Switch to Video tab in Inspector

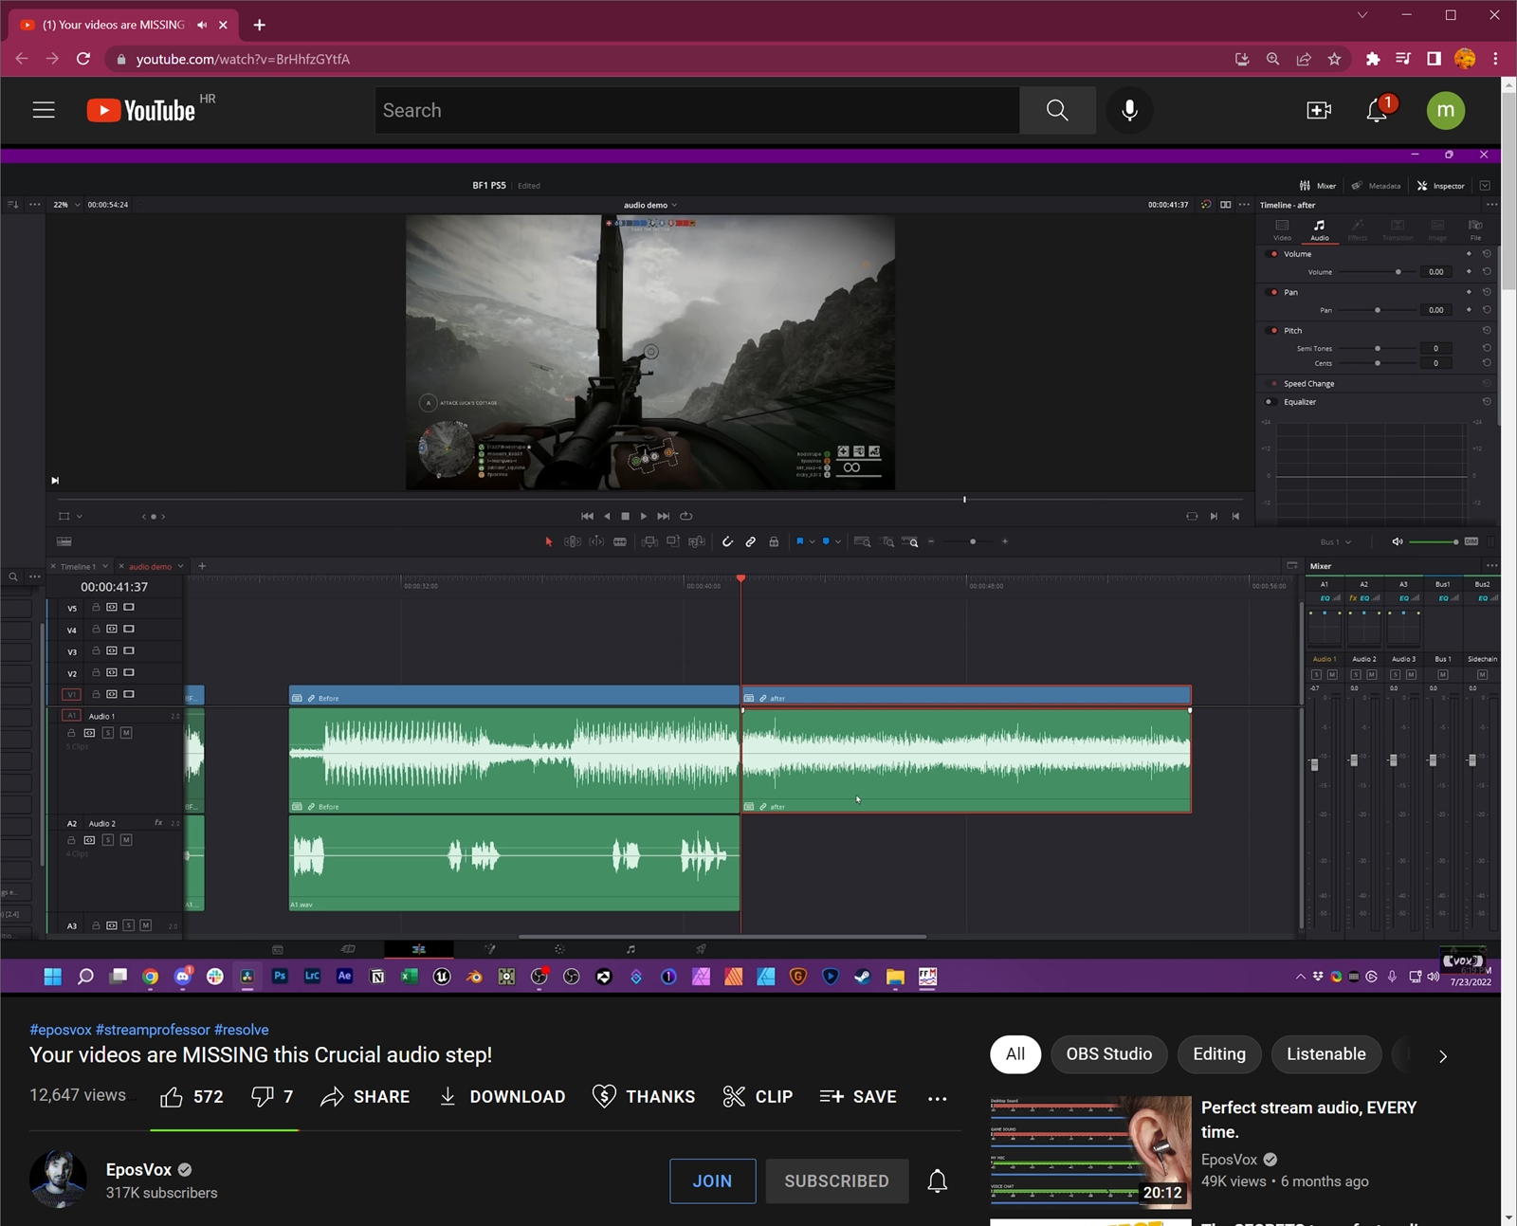coord(1282,229)
